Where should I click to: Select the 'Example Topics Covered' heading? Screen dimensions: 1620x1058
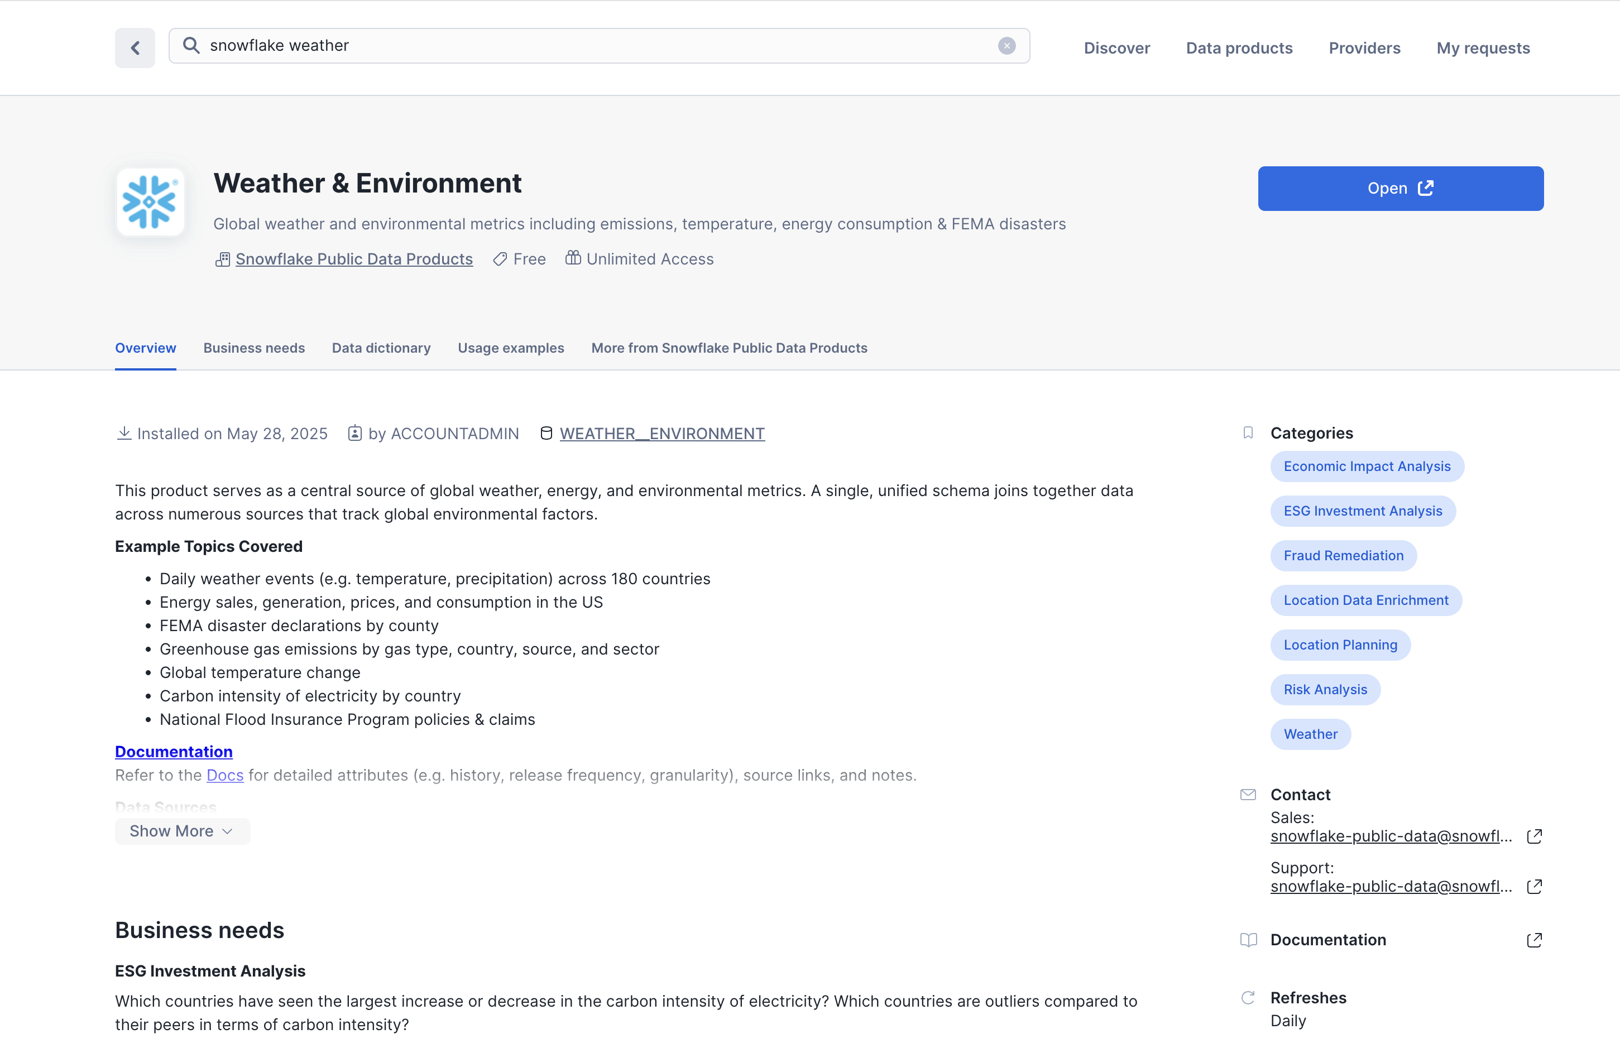(x=208, y=547)
